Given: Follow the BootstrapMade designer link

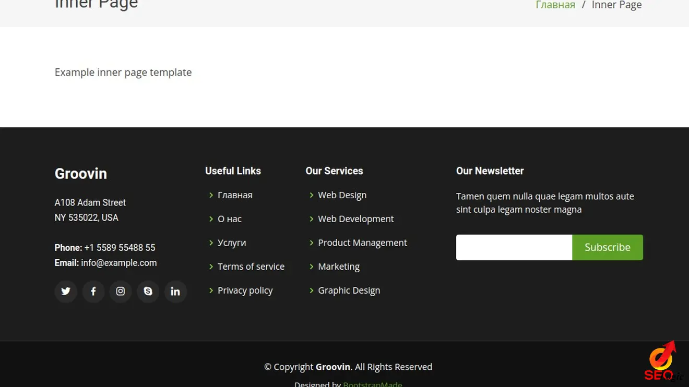Looking at the screenshot, I should [372, 384].
